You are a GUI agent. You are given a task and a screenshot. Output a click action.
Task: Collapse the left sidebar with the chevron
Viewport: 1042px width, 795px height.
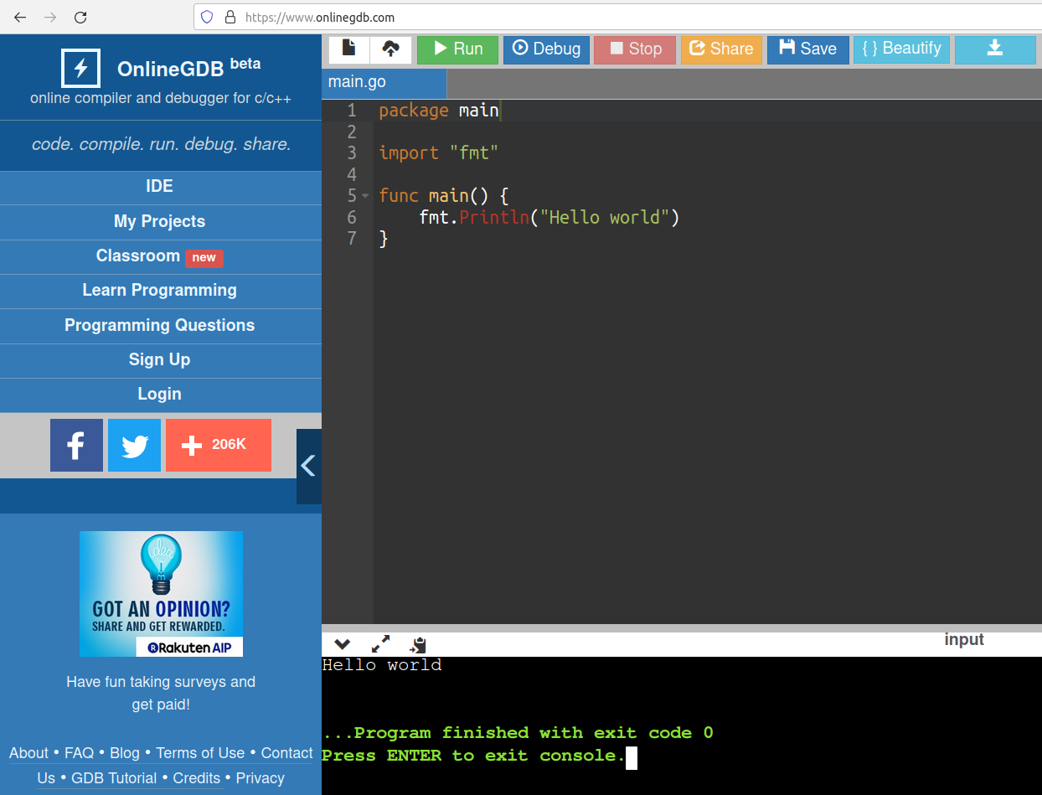(x=308, y=466)
